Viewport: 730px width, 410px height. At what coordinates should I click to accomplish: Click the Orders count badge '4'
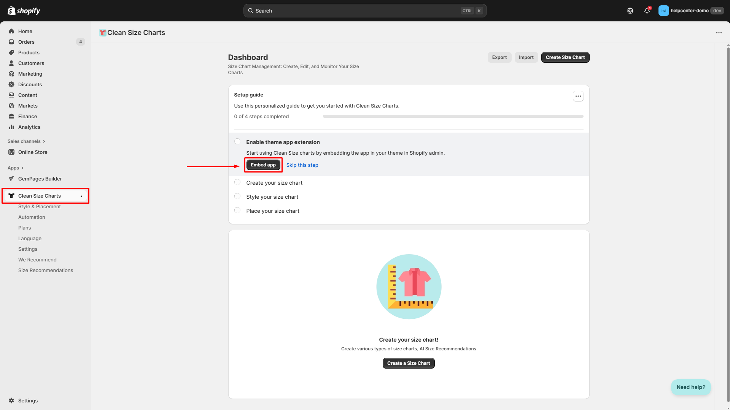[x=80, y=42]
